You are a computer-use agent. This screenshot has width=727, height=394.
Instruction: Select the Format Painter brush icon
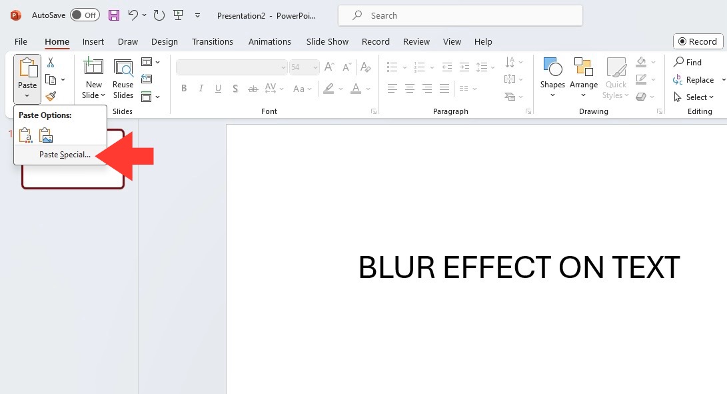[x=51, y=97]
